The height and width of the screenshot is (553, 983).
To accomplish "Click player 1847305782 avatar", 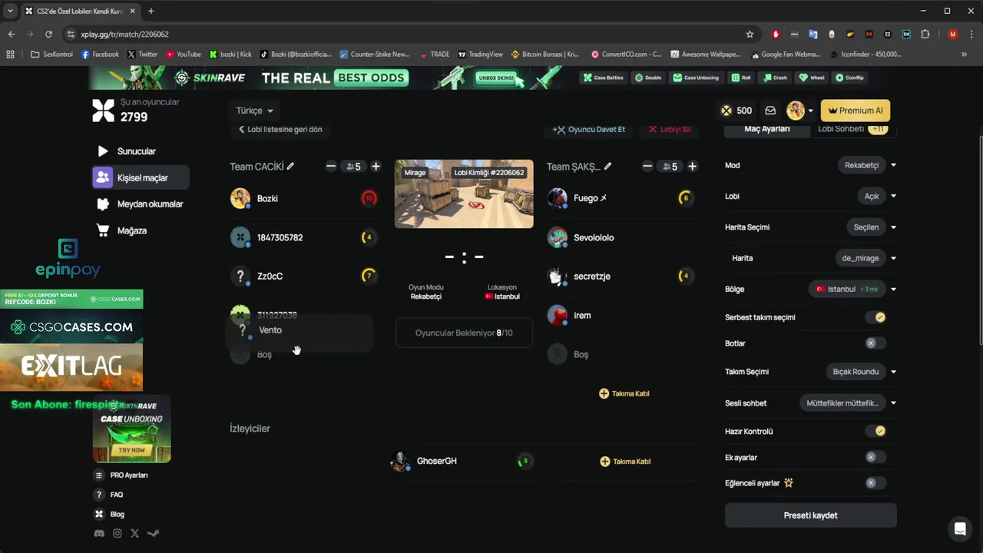I will [240, 237].
